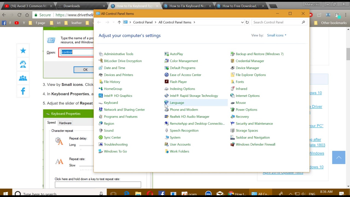
Task: Click the Administrative Tools icon
Action: click(x=101, y=54)
